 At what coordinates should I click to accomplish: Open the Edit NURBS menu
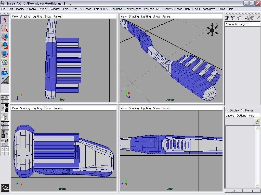point(101,9)
